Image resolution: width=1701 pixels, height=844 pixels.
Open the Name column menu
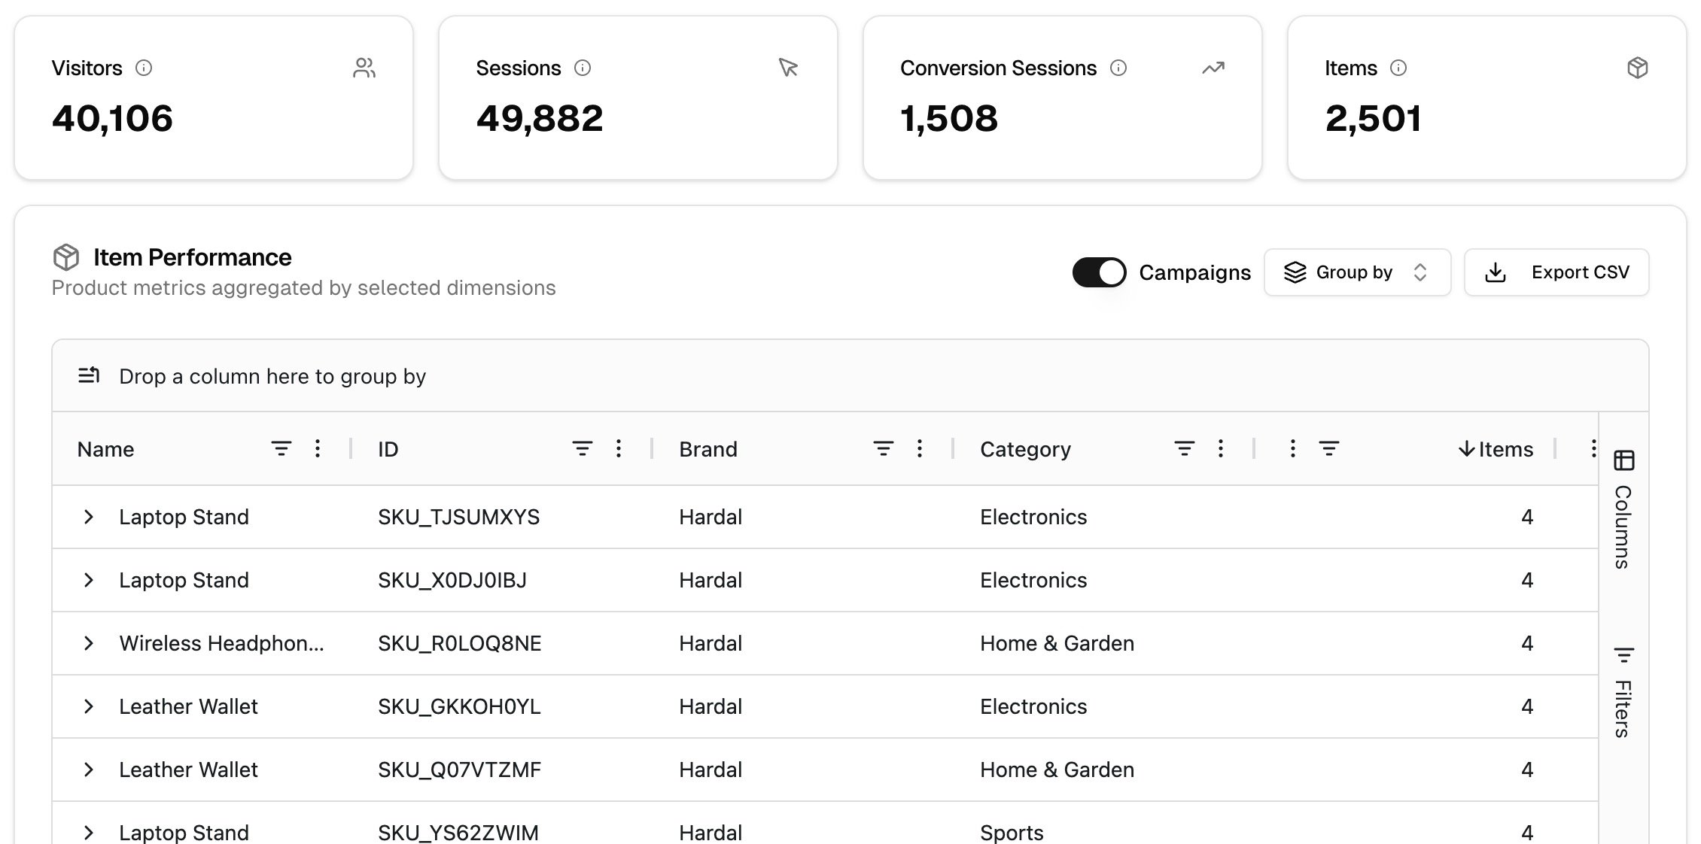coord(318,449)
